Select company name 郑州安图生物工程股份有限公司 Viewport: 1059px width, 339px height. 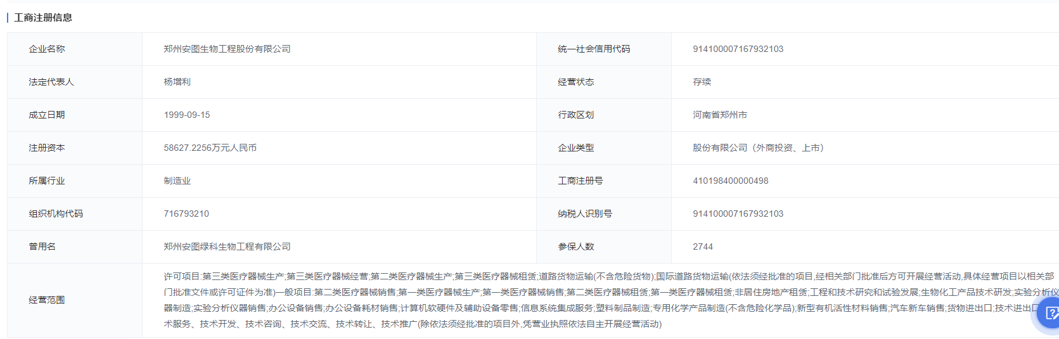(227, 49)
